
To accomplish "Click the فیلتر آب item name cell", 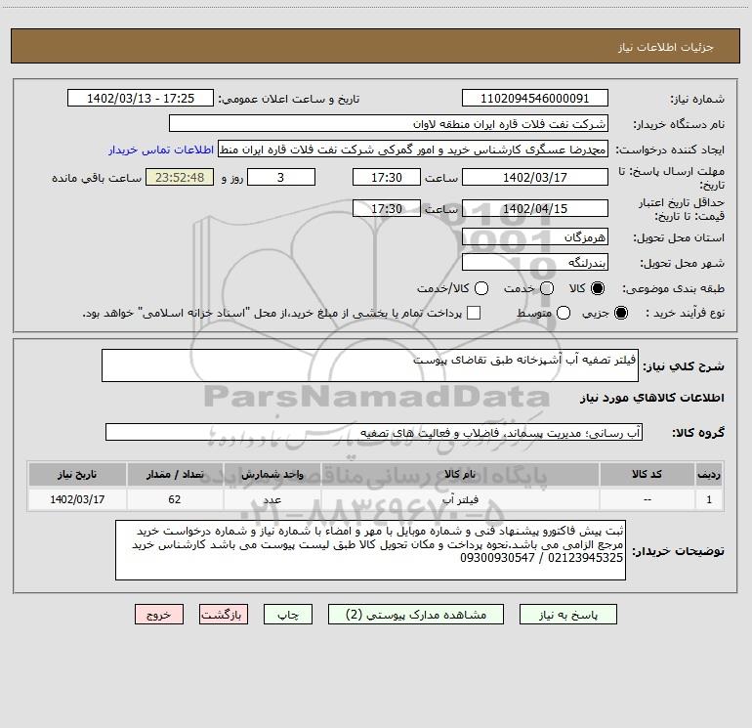I will pyautogui.click(x=460, y=499).
